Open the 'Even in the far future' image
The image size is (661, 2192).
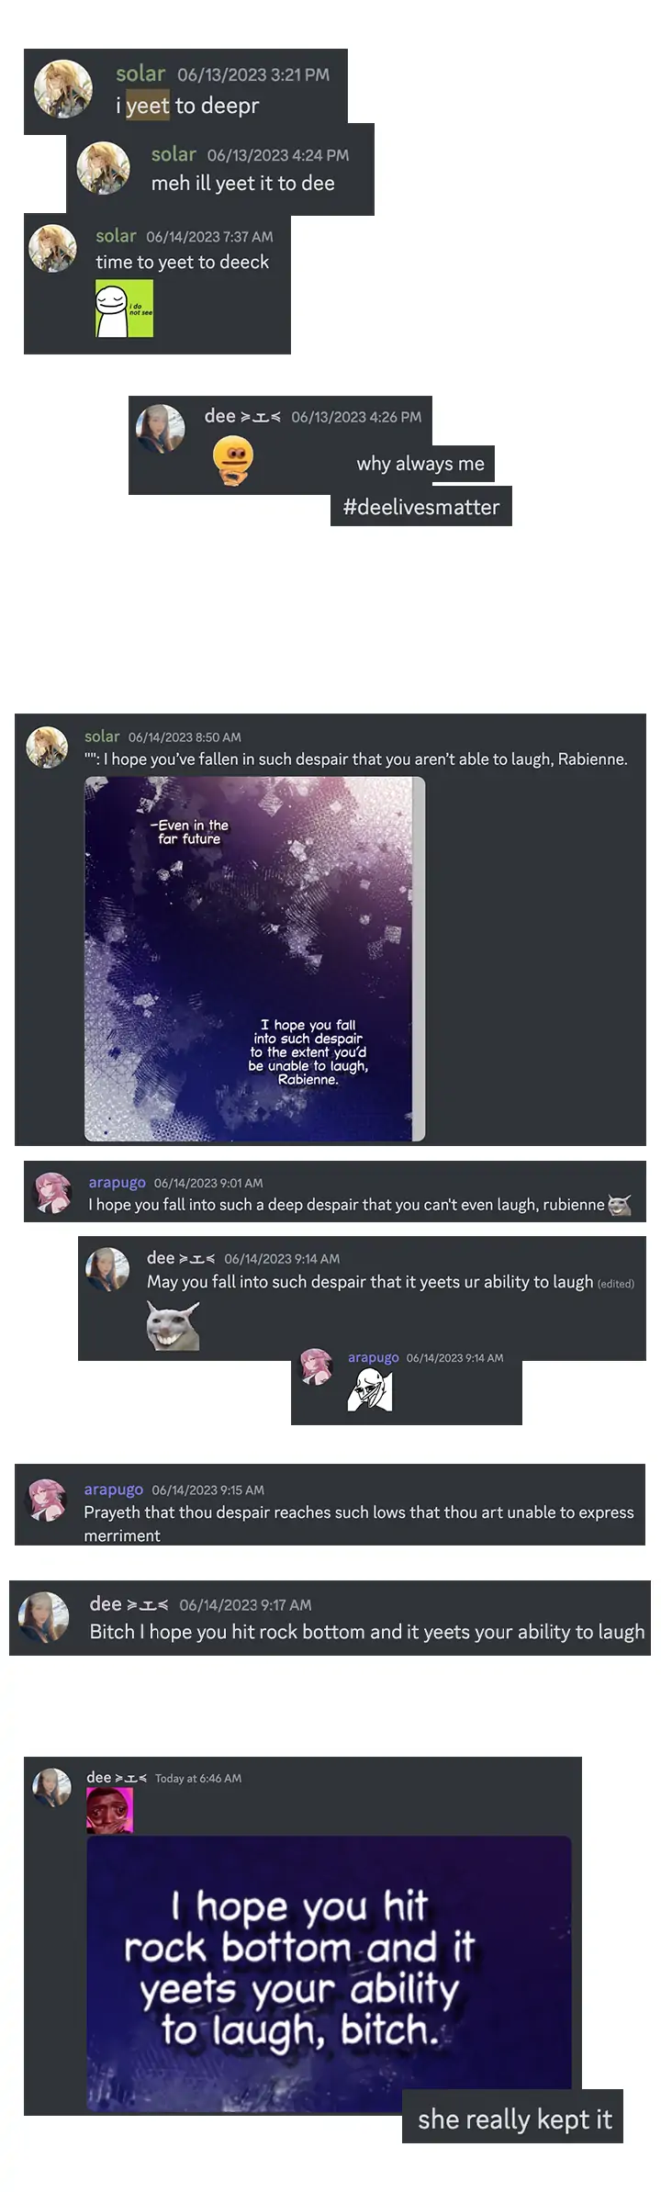pyautogui.click(x=254, y=959)
